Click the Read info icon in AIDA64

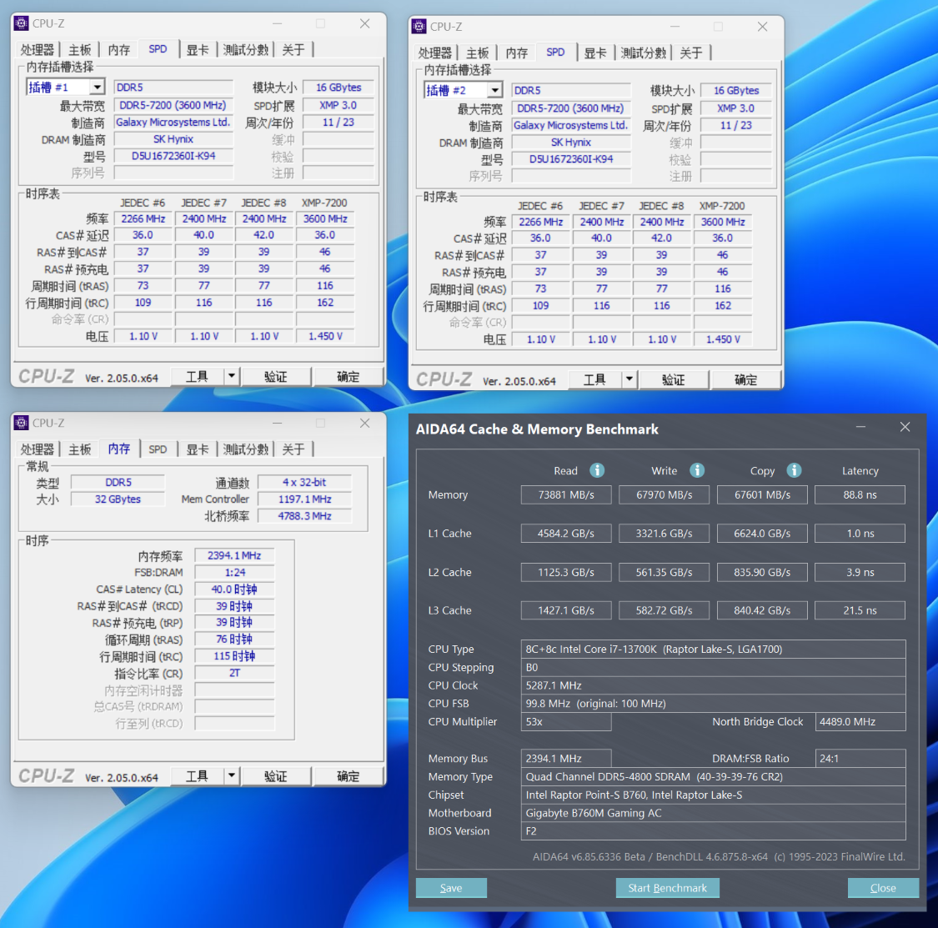596,470
